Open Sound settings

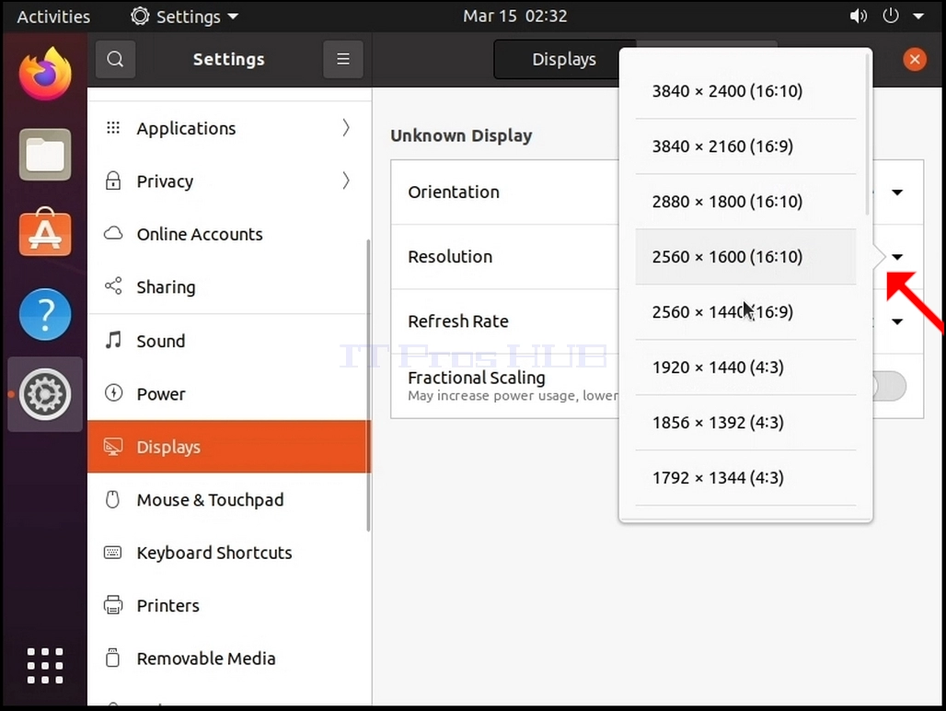tap(228, 341)
